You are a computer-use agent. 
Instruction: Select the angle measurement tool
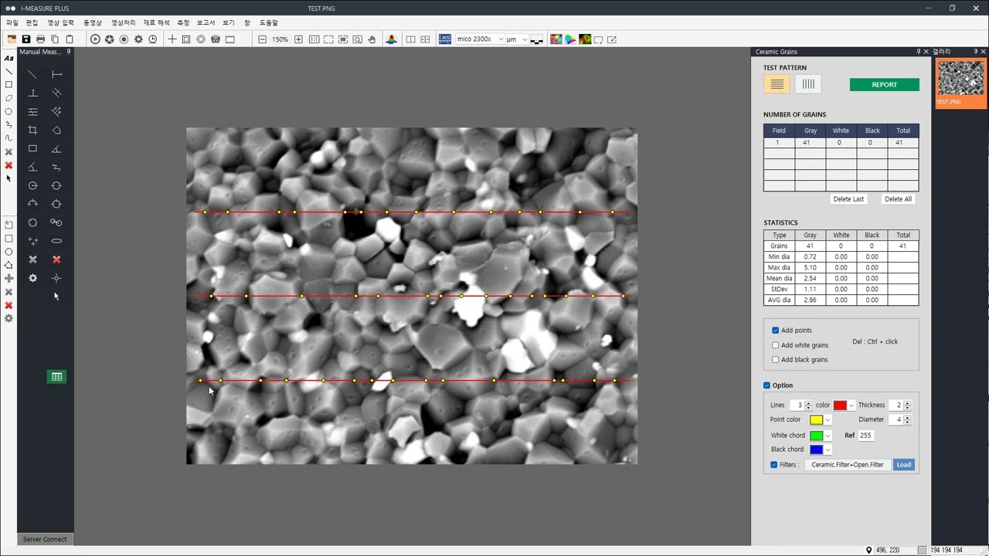tap(56, 149)
